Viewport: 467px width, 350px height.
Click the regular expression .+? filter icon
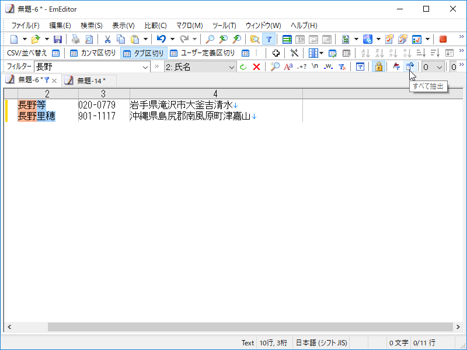[x=302, y=66]
